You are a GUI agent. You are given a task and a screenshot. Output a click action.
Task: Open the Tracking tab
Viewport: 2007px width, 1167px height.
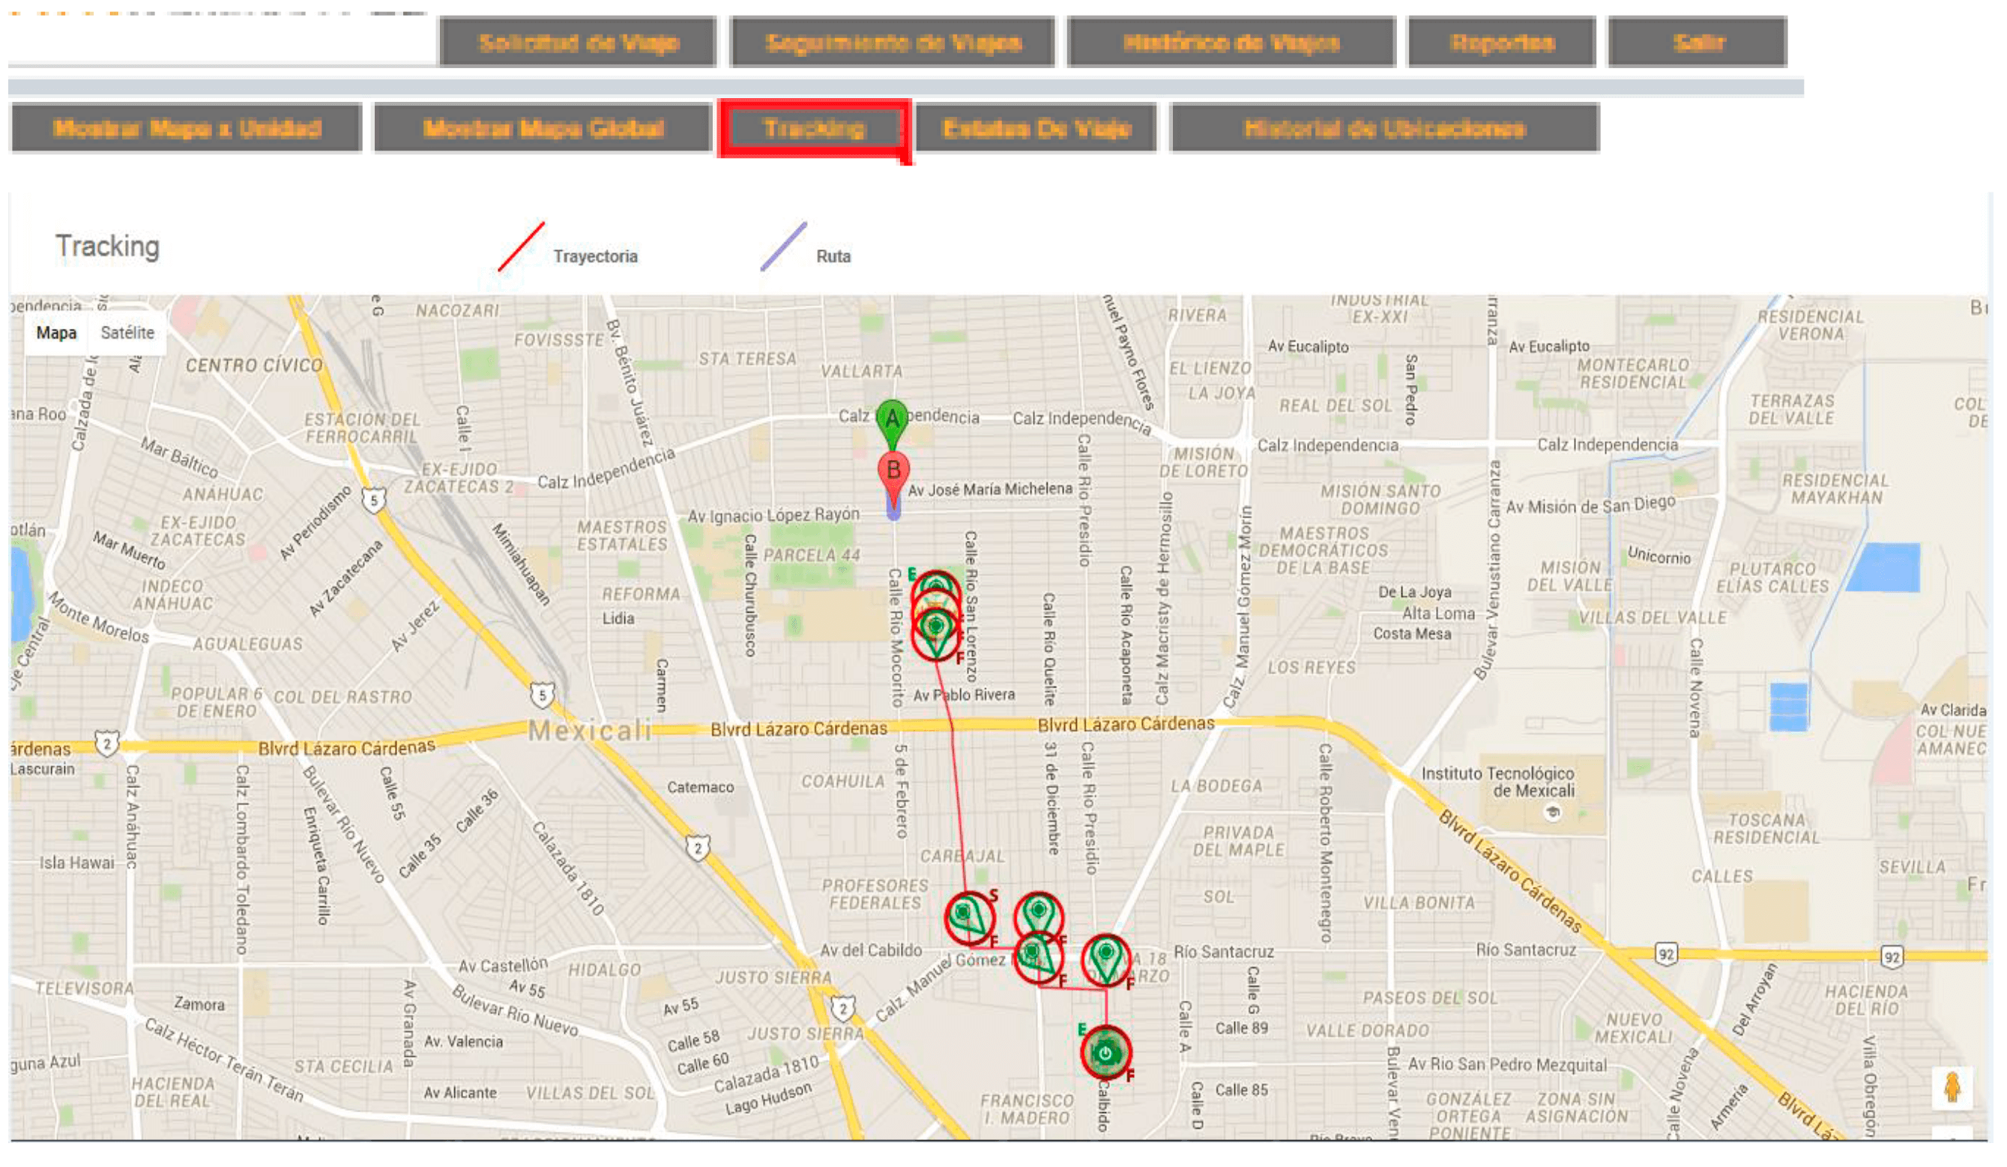(x=814, y=128)
